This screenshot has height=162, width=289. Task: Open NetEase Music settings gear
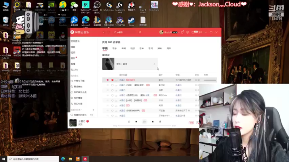click(187, 32)
